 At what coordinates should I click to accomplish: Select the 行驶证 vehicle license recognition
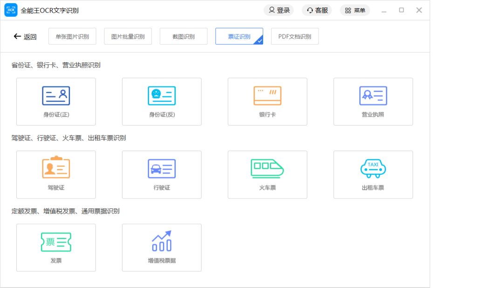point(162,174)
